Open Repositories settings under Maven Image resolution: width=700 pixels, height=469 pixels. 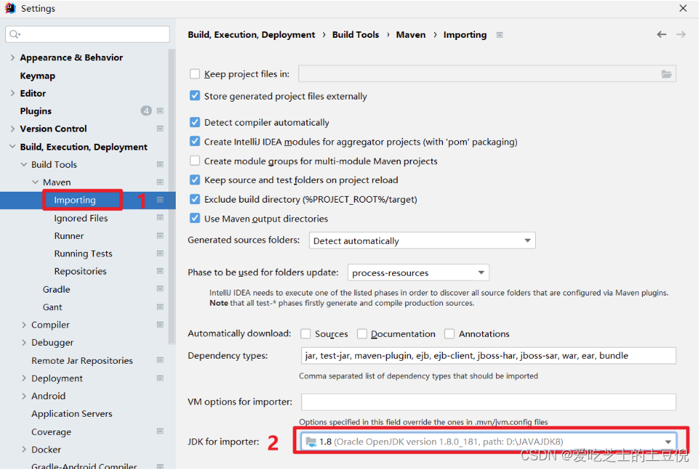pyautogui.click(x=81, y=271)
